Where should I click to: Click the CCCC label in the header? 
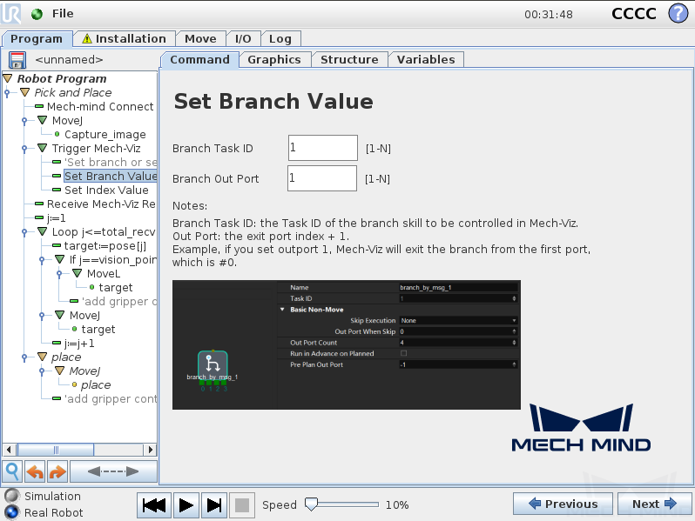click(634, 14)
